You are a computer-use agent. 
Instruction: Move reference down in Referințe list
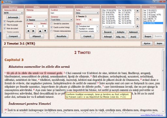coord(138,26)
